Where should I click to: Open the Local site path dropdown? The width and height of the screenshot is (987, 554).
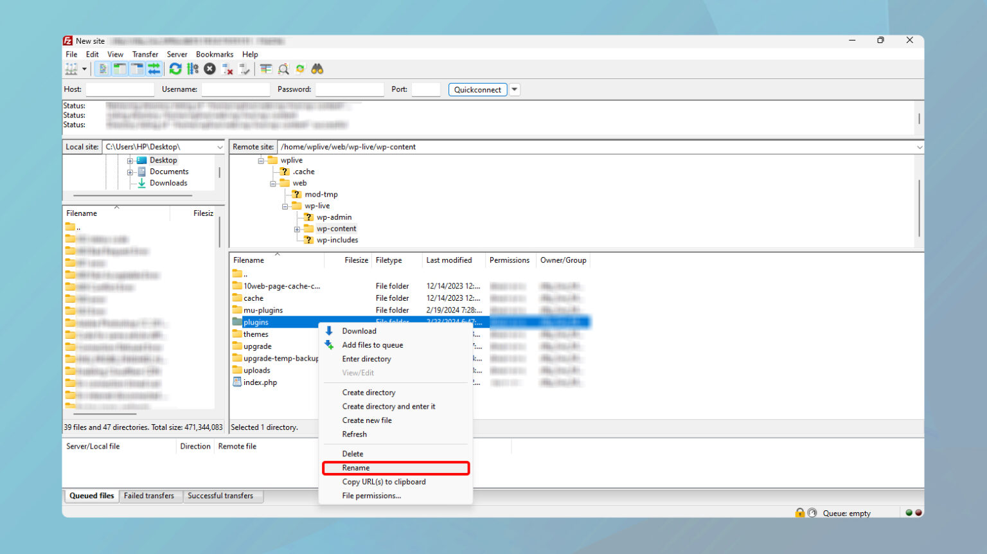coord(220,147)
